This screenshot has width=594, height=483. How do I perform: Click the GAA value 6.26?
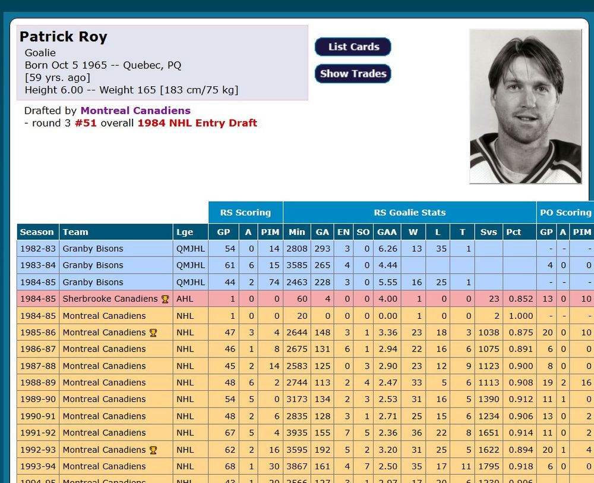[x=388, y=249]
